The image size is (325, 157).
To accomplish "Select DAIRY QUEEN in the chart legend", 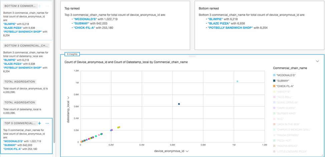I will tap(286, 108).
